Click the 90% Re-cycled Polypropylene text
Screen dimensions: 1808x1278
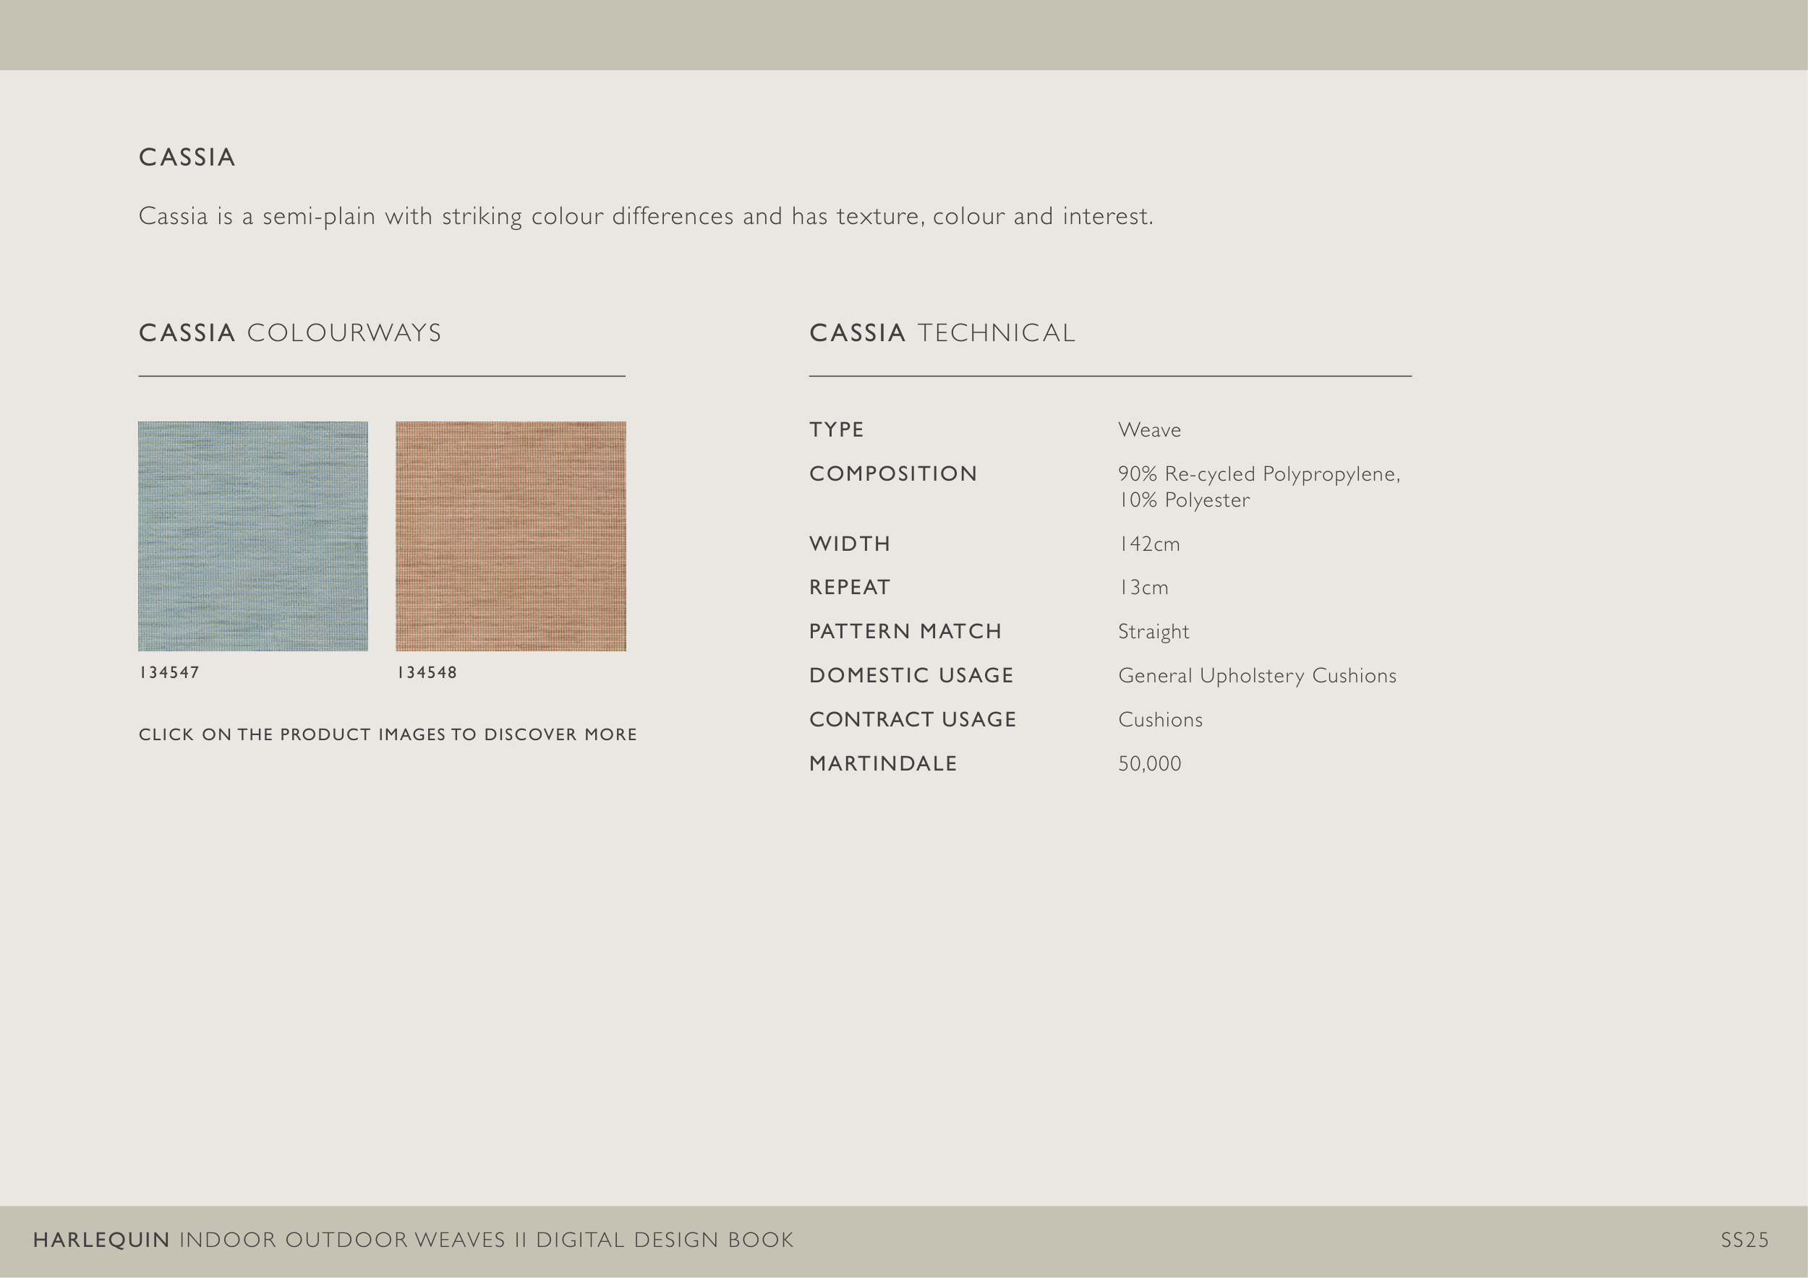click(1258, 474)
